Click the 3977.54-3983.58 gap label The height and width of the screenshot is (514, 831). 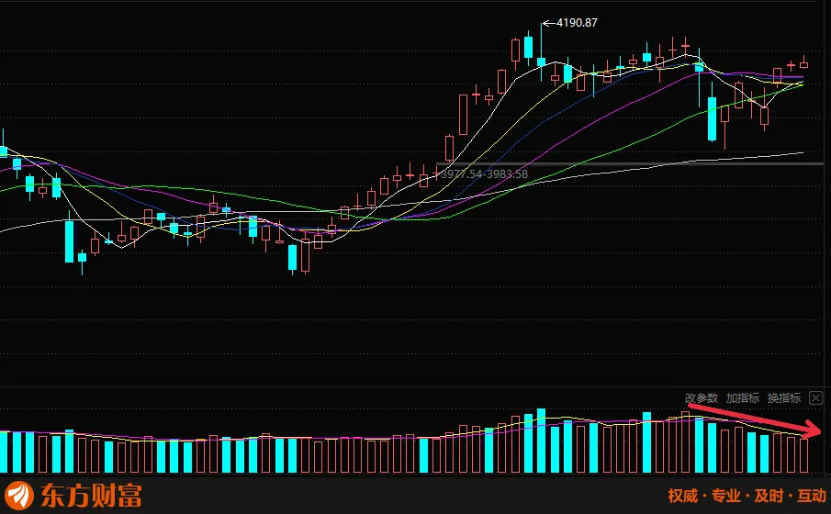[485, 173]
